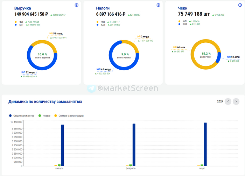Viewport: 245px width, 176px height.
Task: Toggle the Новые legend series
Action: 44,116
